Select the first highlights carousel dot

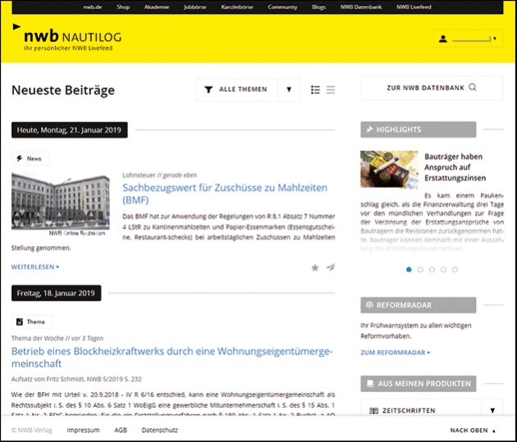click(x=409, y=269)
